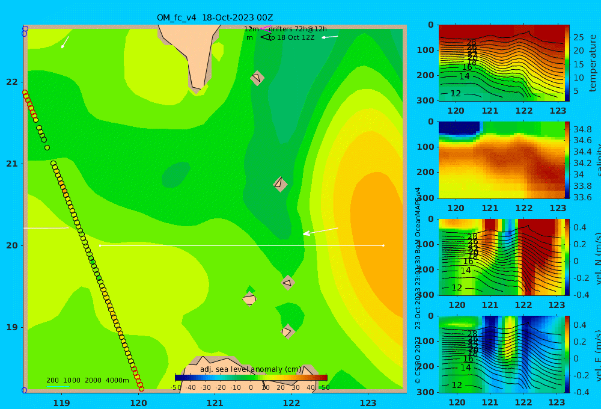Click the 'vel. N (m/s)' axis label
This screenshot has height=409, width=601.
pos(597,258)
